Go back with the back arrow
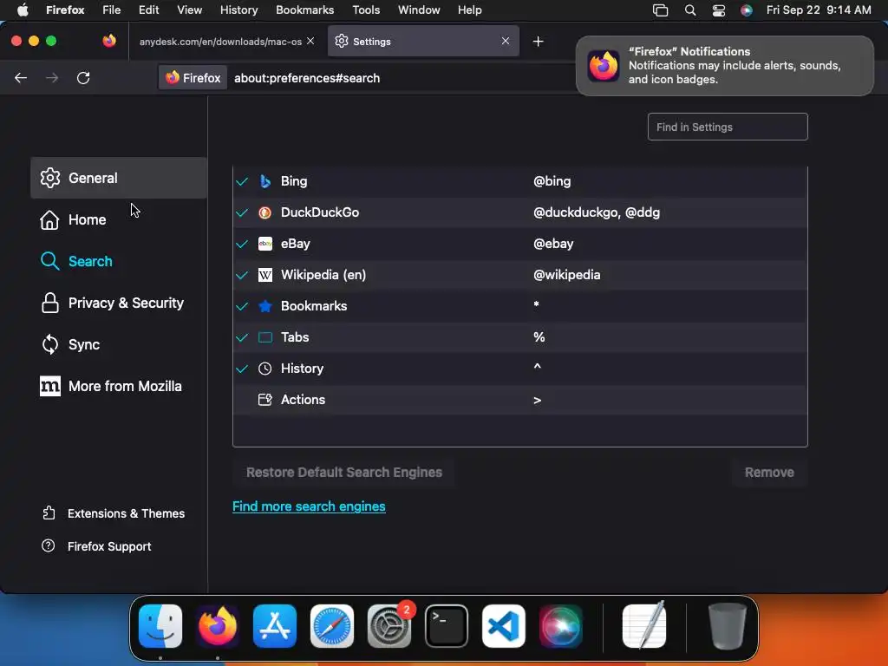Image resolution: width=888 pixels, height=666 pixels. pos(21,78)
